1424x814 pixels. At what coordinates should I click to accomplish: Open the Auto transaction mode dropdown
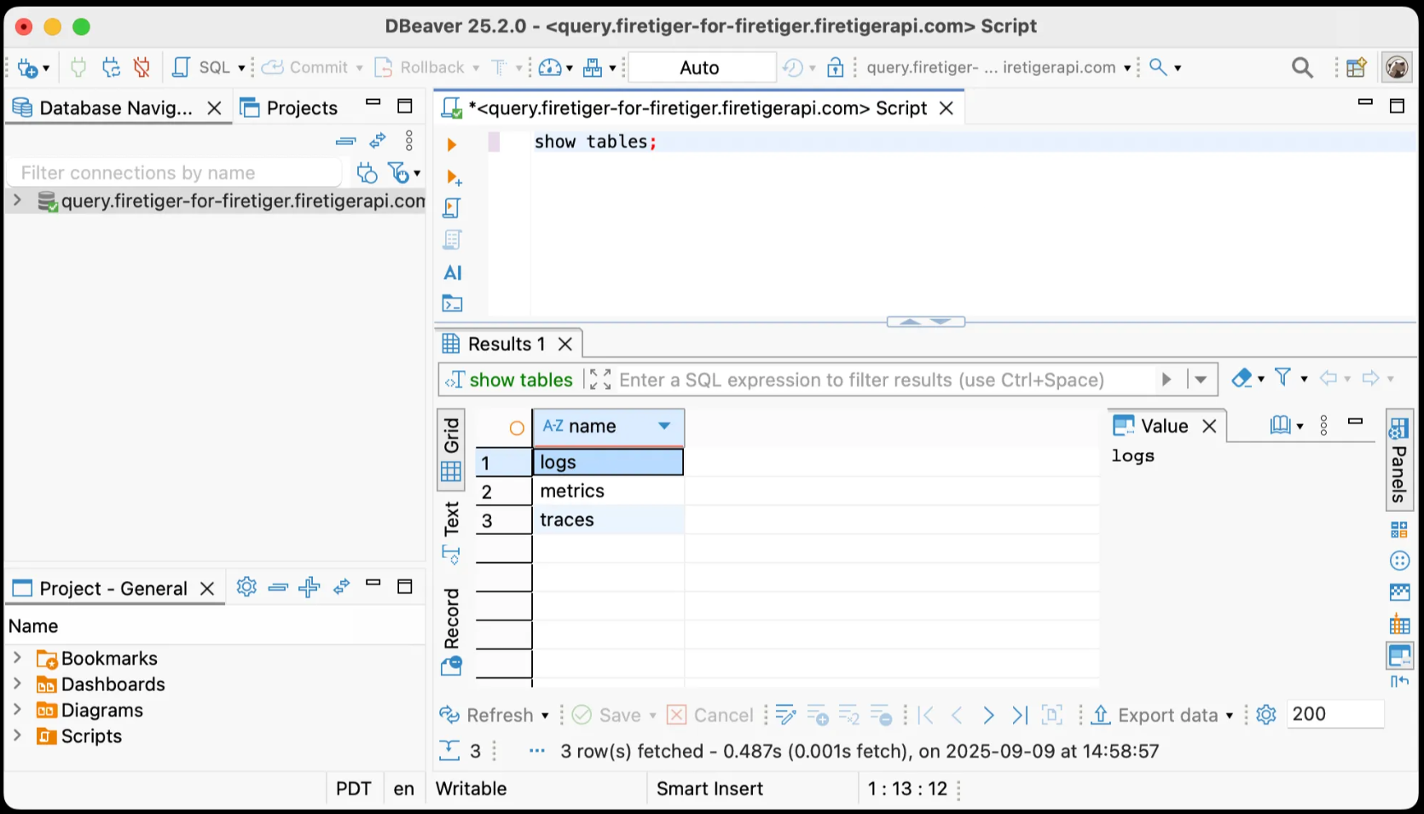701,67
